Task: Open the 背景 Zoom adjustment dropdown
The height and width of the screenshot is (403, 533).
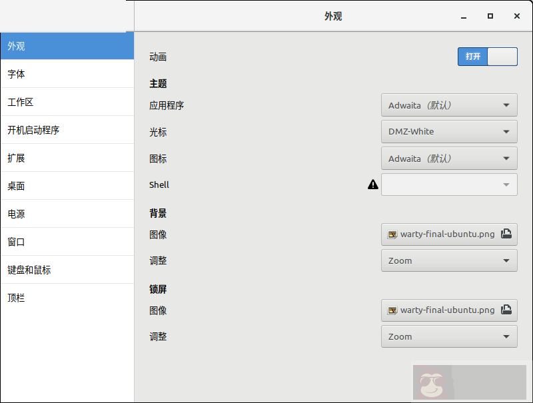Action: pyautogui.click(x=448, y=260)
